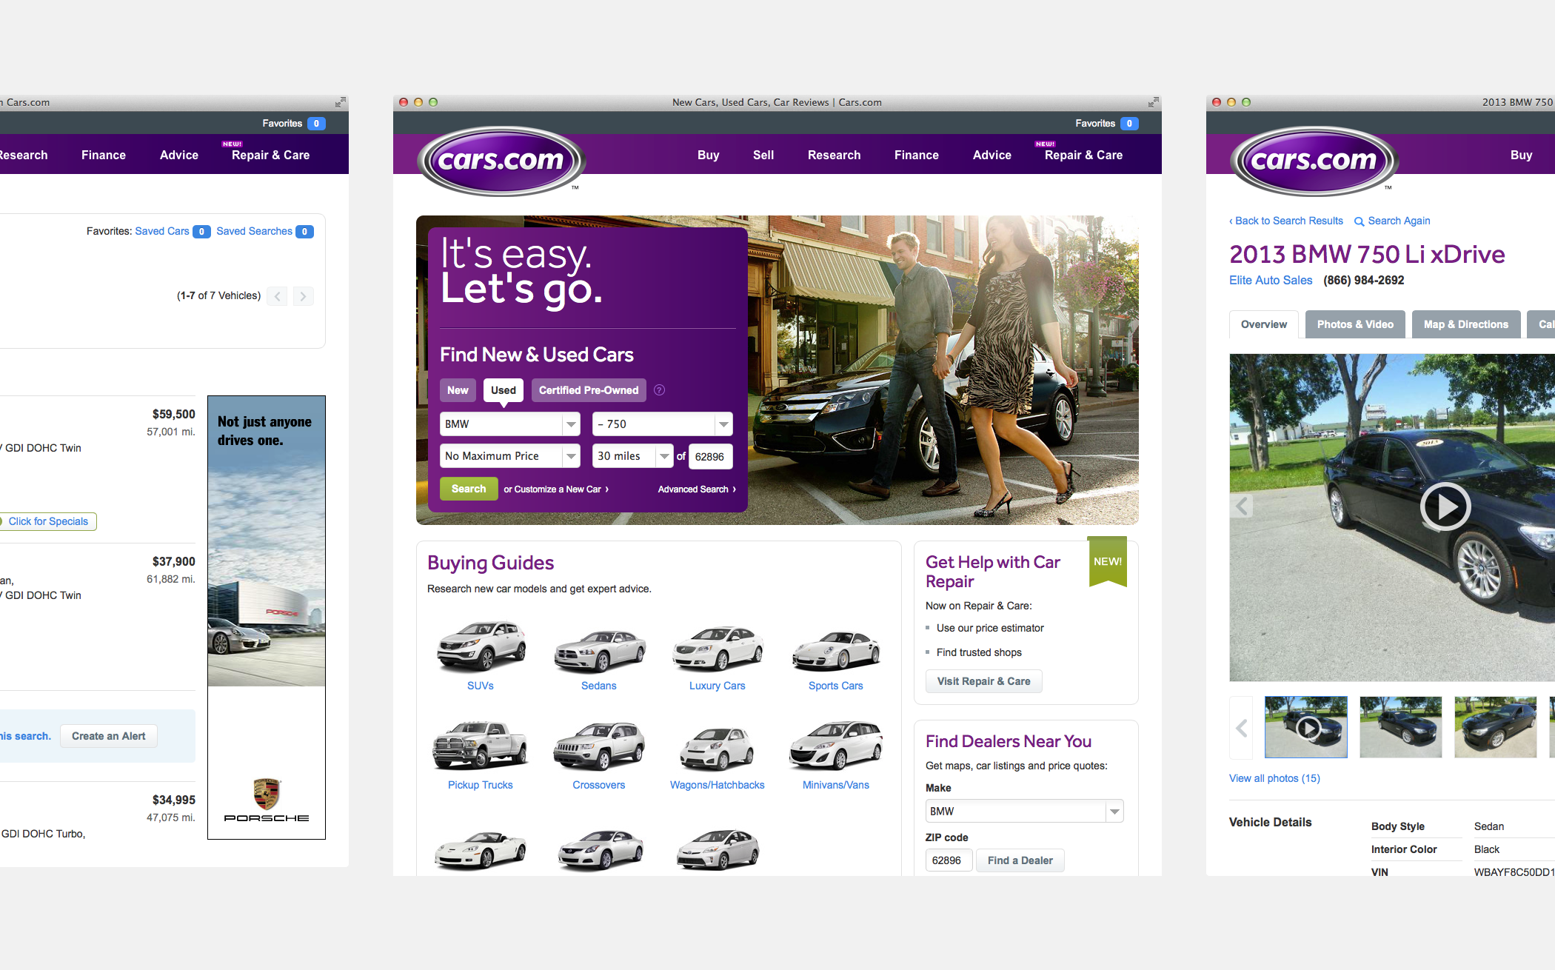Click the previous photo arrow on main image

pyautogui.click(x=1242, y=506)
